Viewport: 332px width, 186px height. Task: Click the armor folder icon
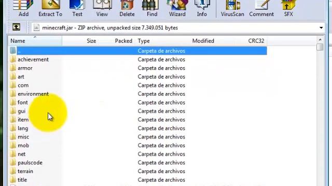tap(13, 68)
